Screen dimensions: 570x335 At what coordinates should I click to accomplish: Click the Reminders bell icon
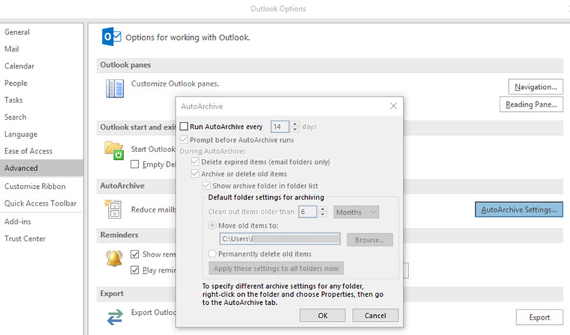[x=114, y=258]
